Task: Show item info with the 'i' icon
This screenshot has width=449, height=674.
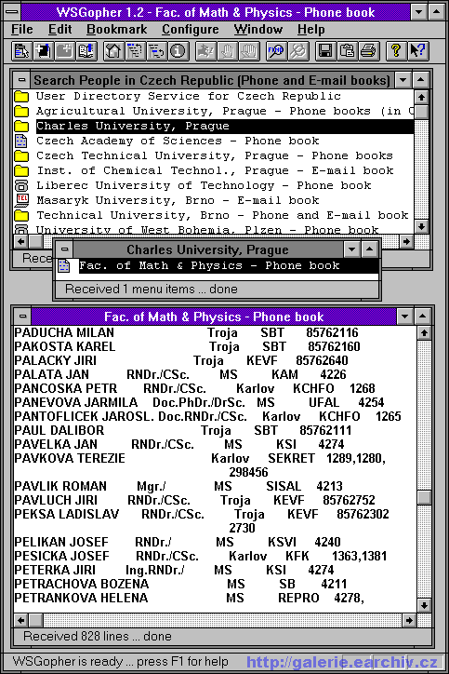Action: click(178, 51)
